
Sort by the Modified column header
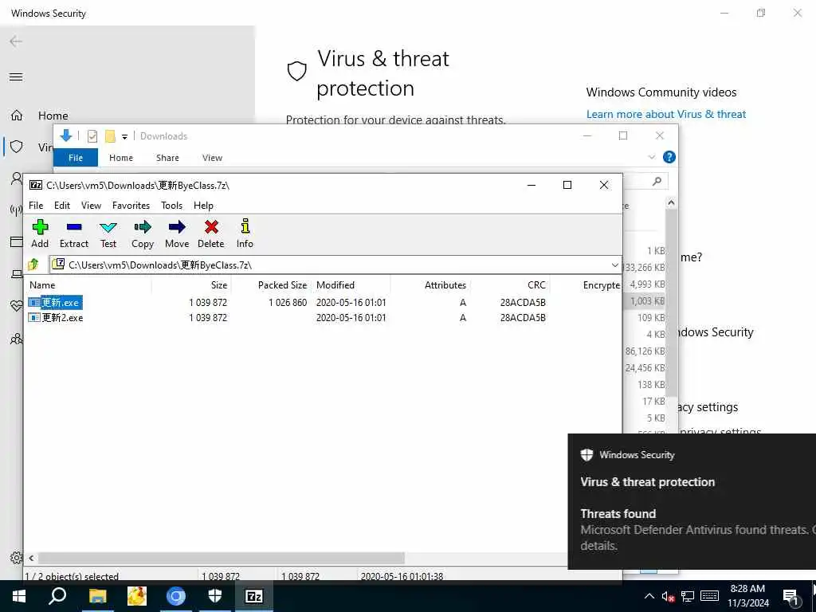click(x=351, y=285)
